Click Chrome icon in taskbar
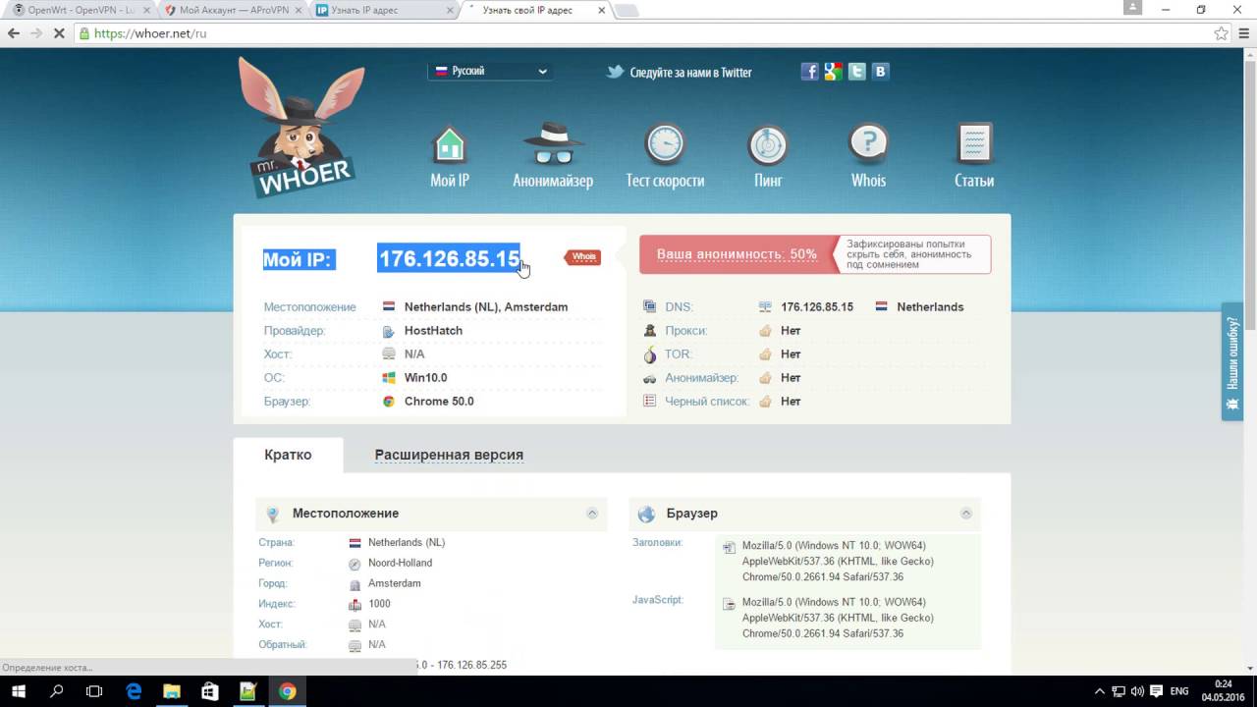Screen dimensions: 1257x707 [x=287, y=691]
